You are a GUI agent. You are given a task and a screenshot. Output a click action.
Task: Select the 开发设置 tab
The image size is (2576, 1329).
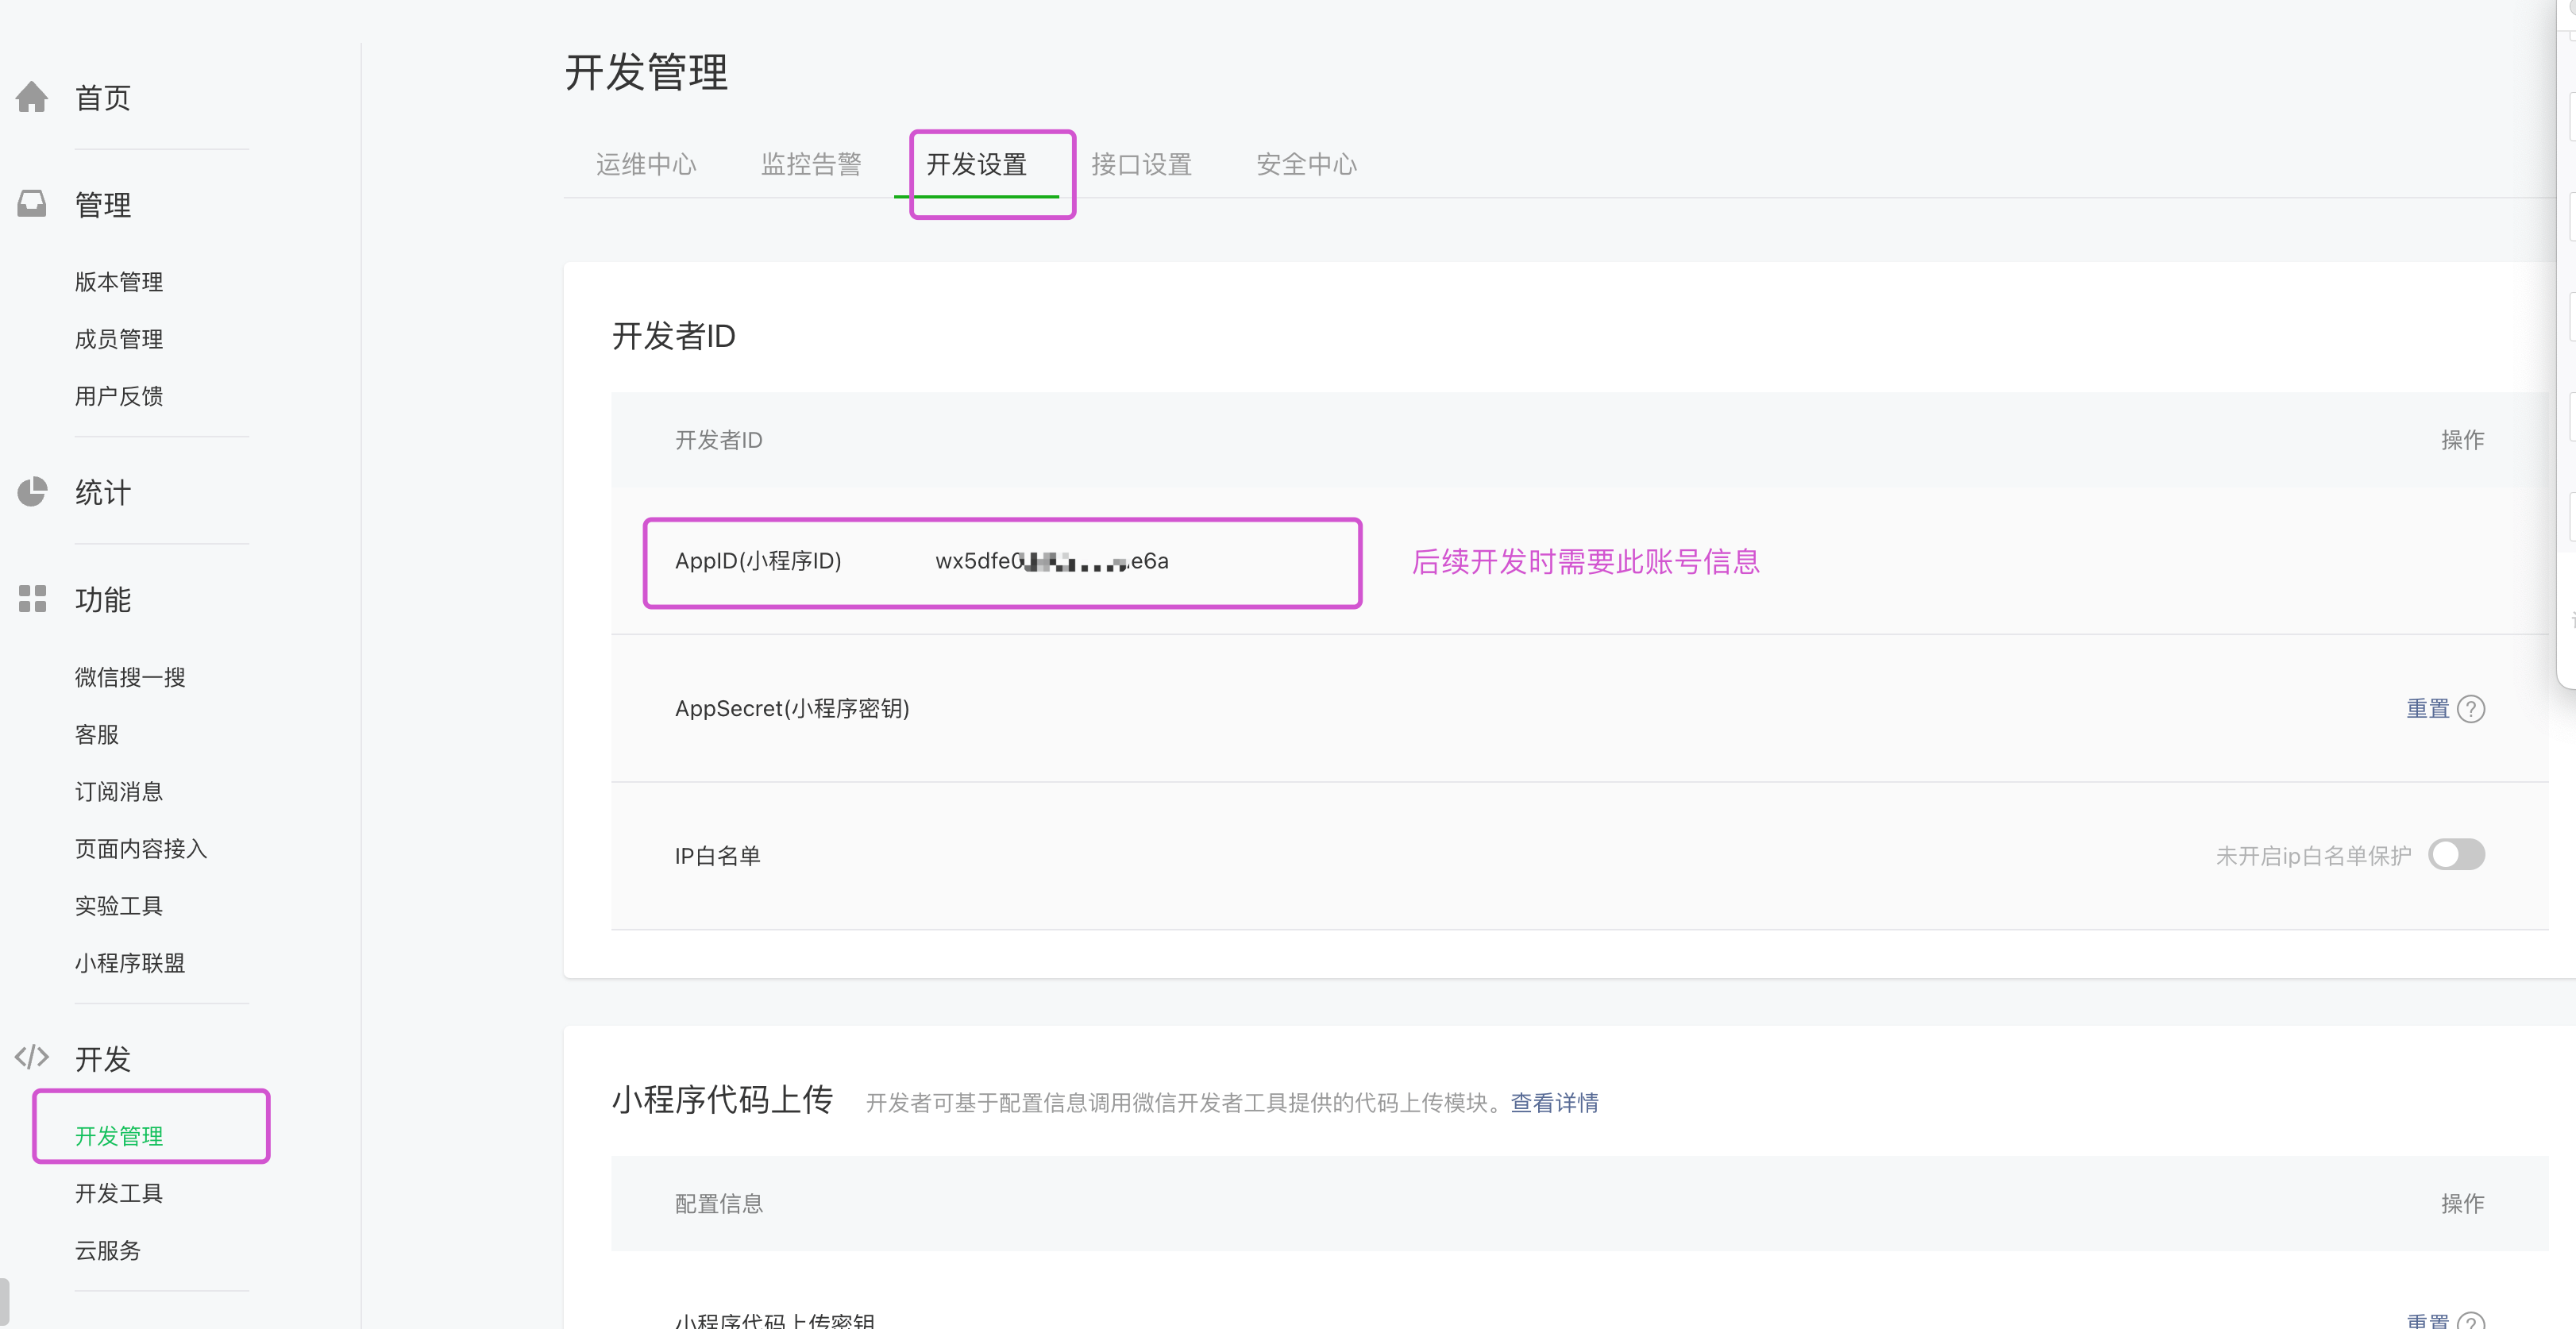976,164
